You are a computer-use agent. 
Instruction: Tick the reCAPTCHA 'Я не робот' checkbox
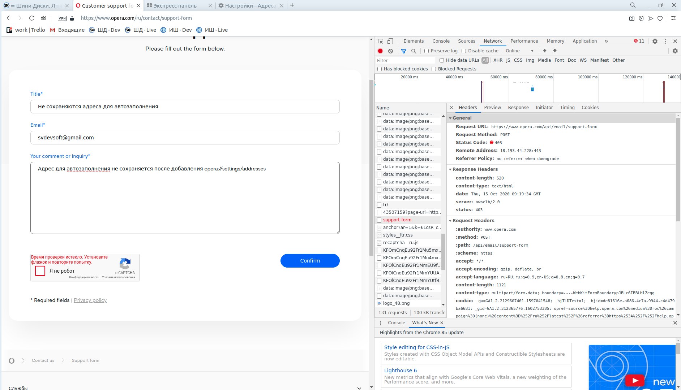point(40,271)
